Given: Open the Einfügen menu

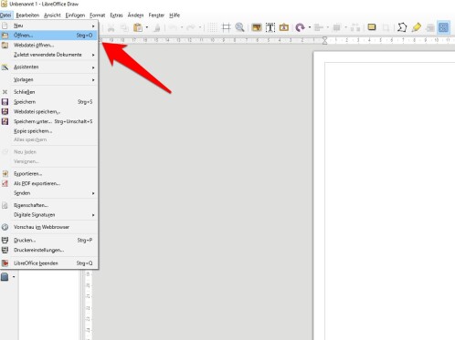Looking at the screenshot, I should 75,15.
